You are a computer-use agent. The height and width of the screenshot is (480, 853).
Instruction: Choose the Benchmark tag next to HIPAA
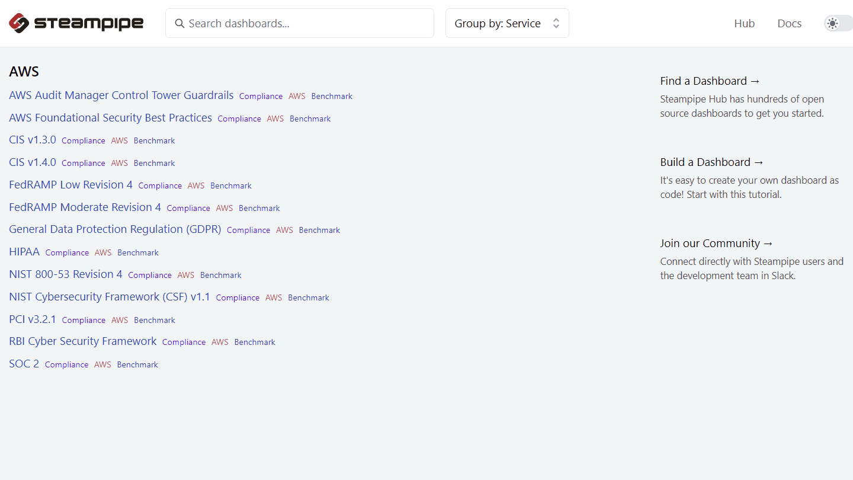pyautogui.click(x=138, y=252)
